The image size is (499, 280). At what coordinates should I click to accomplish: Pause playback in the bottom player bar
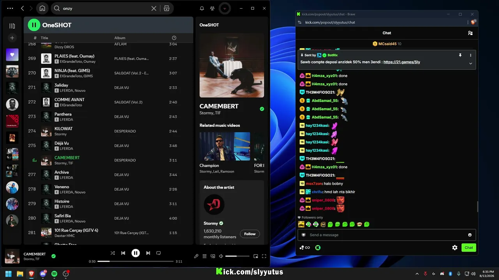point(136,253)
